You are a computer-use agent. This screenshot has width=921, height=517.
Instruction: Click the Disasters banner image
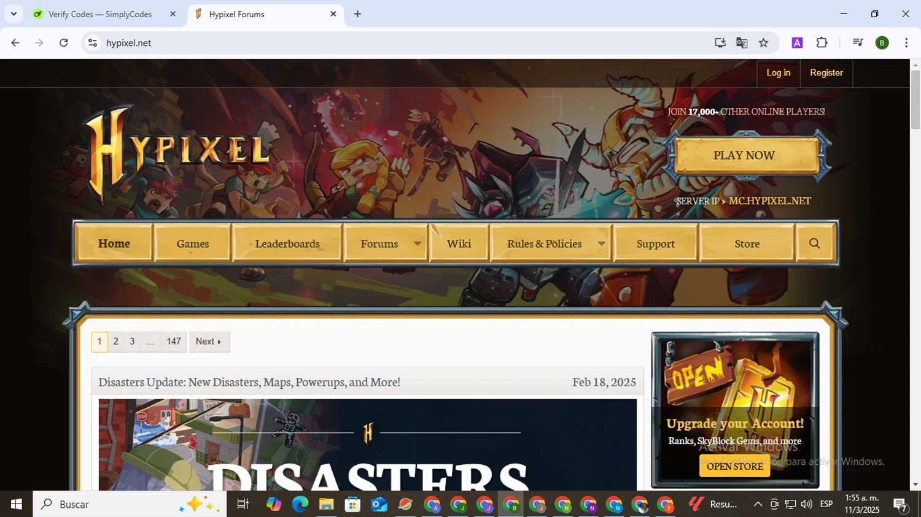367,445
